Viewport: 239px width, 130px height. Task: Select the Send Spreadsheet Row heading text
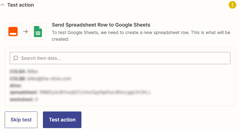[x=101, y=25]
